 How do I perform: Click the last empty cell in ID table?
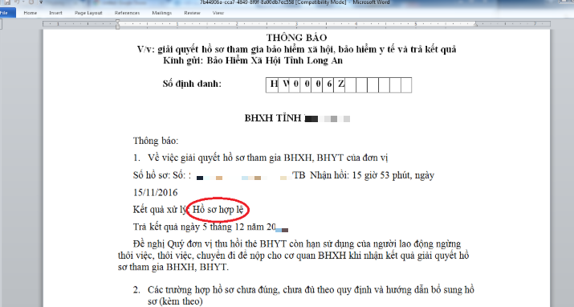[406, 84]
